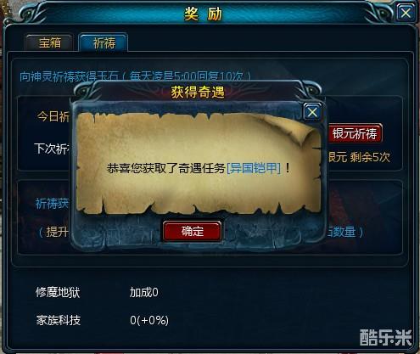
Task: Click the 恭喜您获取了奇遇任务 message text
Action: point(166,168)
